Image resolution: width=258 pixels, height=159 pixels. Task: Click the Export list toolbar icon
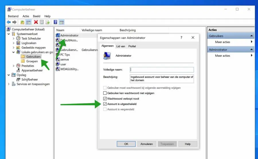coord(48,22)
